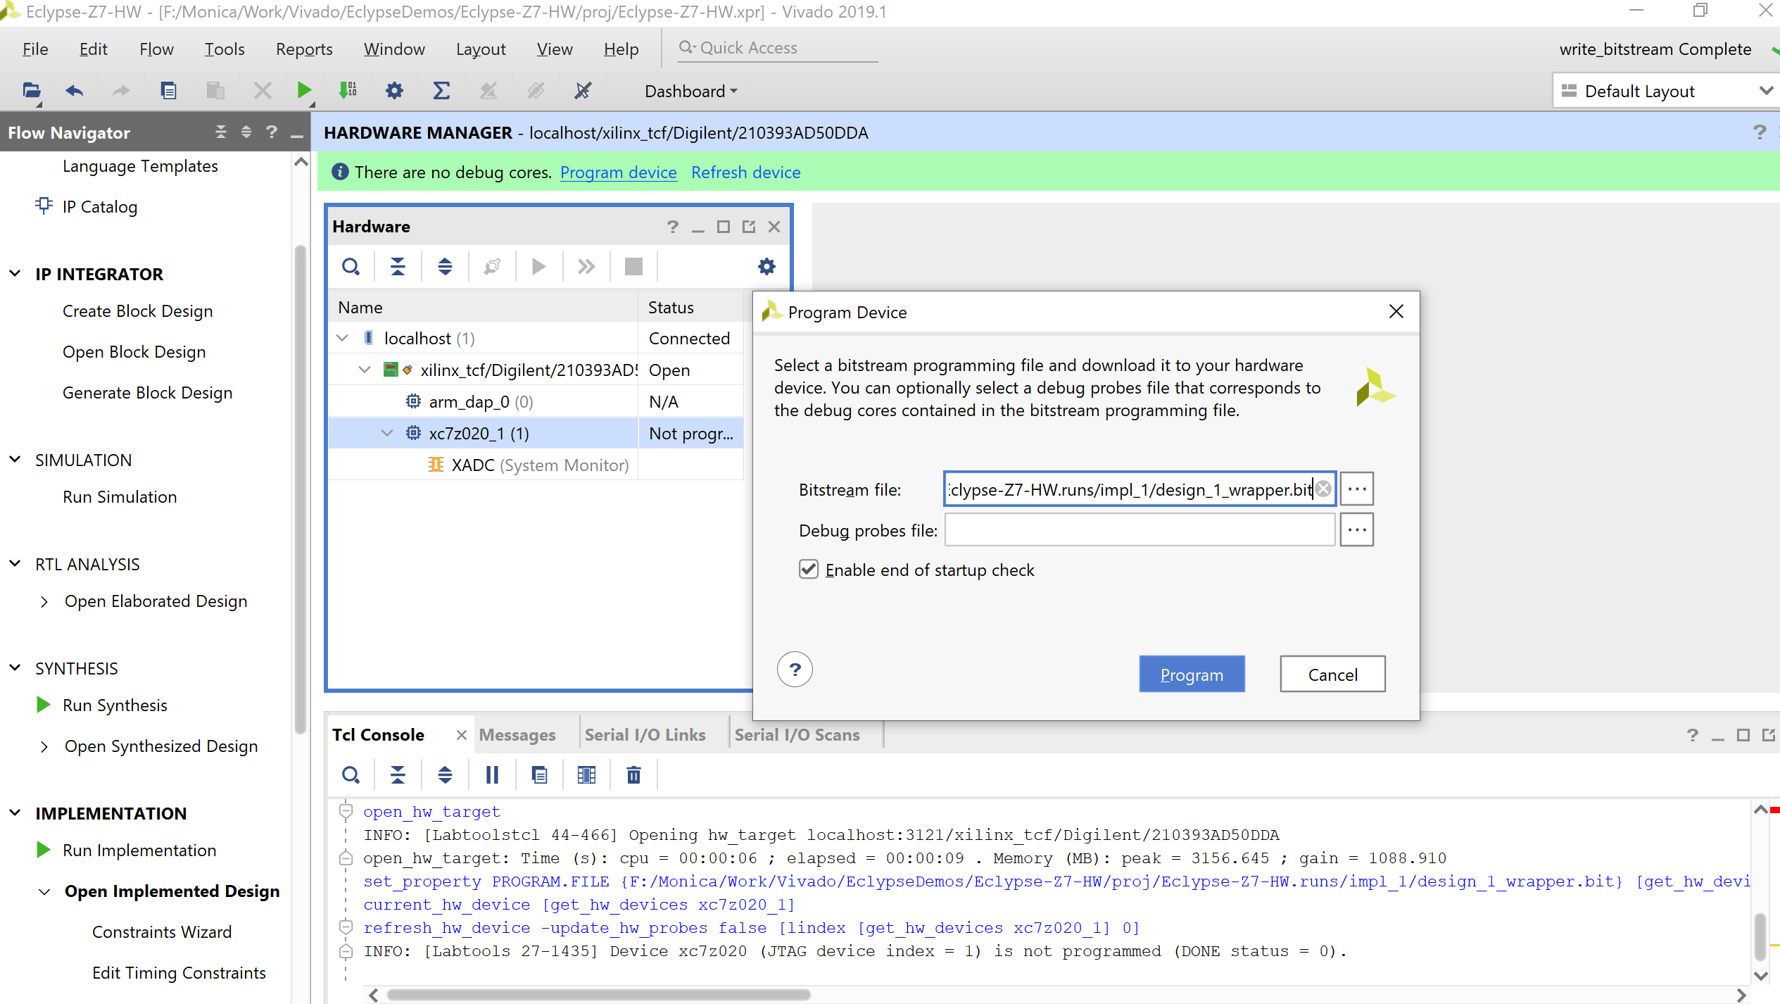Image resolution: width=1780 pixels, height=1004 pixels.
Task: Click the green Run toolbar icon
Action: (x=304, y=91)
